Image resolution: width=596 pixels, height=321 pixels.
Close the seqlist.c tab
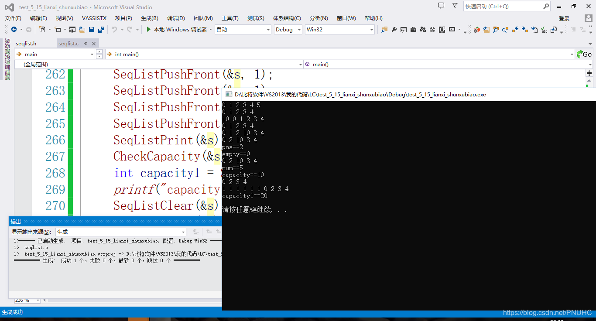click(94, 43)
